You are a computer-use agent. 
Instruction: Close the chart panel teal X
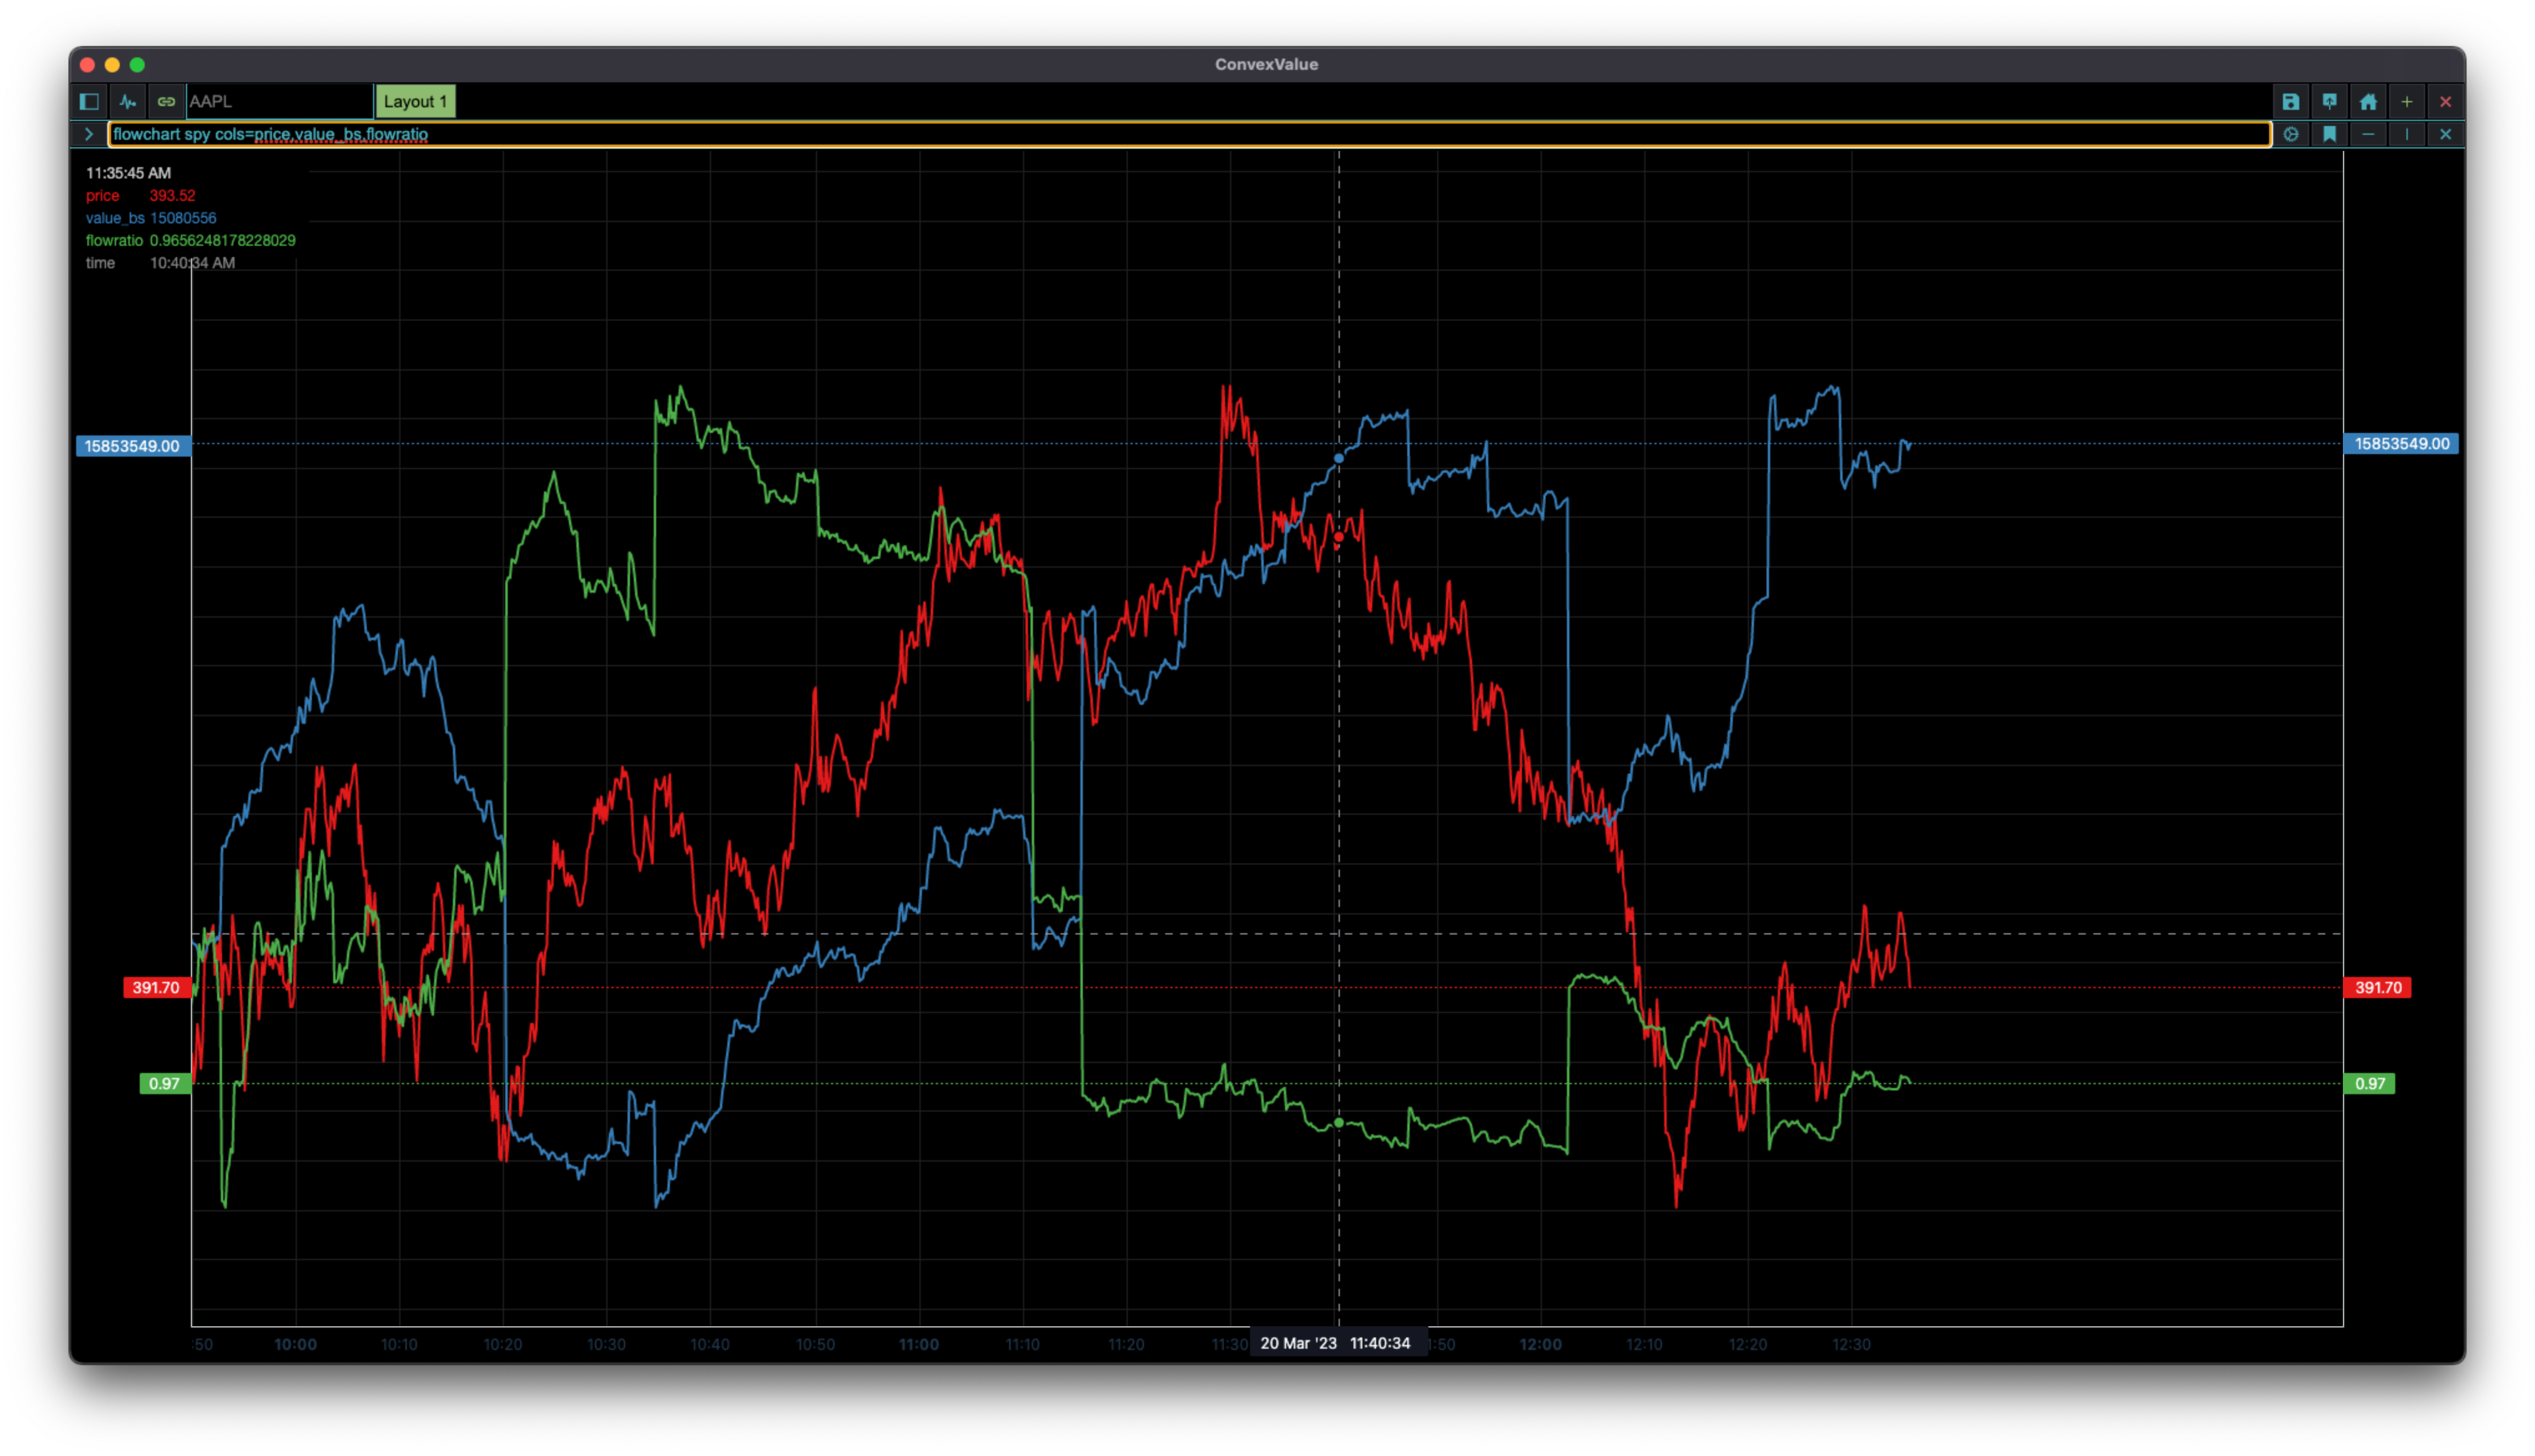click(2445, 134)
